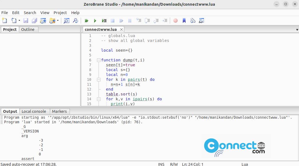Click the Find magnifier icon in toolbar
299x166 pixels.
coord(66,21)
